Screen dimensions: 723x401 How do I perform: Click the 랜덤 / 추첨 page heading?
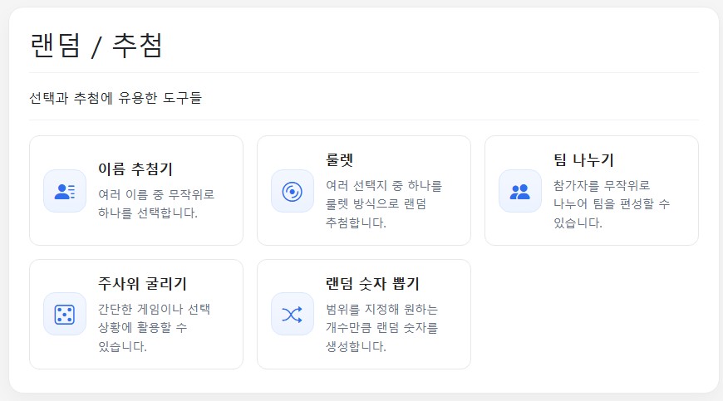tap(96, 45)
